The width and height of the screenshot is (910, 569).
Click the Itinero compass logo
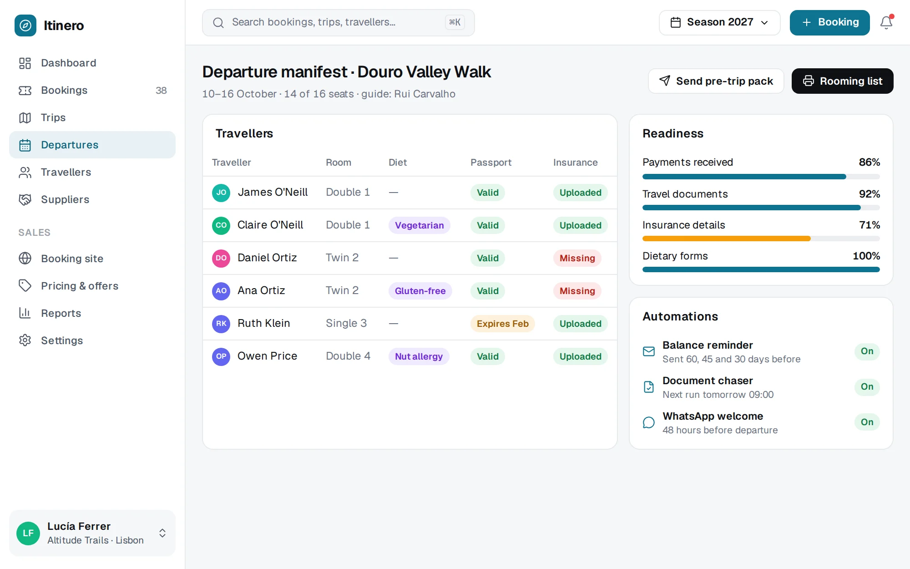click(x=25, y=25)
